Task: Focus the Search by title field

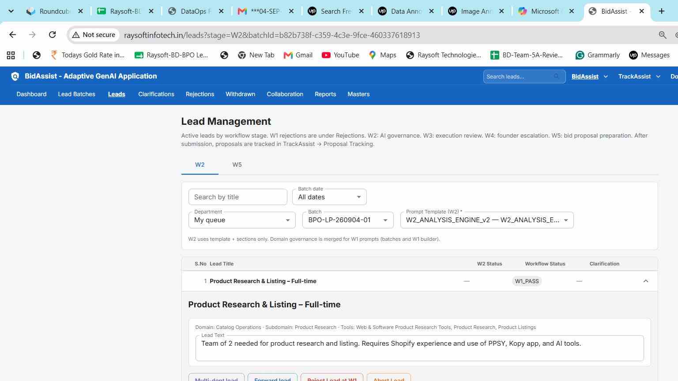Action: coord(238,197)
